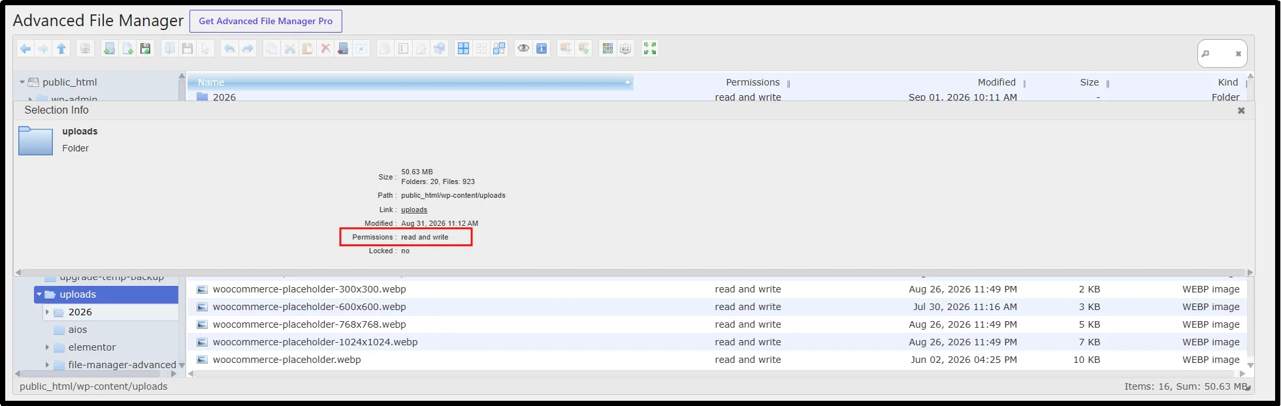Click the create archive icon
Viewport: 1281px width, 406px height.
click(583, 48)
